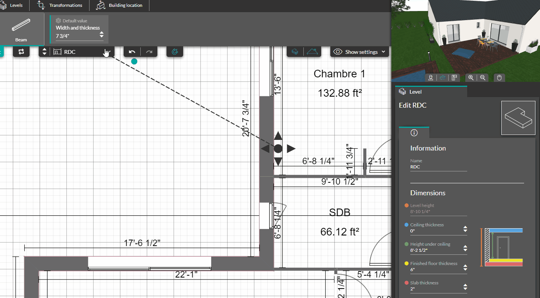540x298 pixels.
Task: Click the redo arrow
Action: tap(149, 52)
